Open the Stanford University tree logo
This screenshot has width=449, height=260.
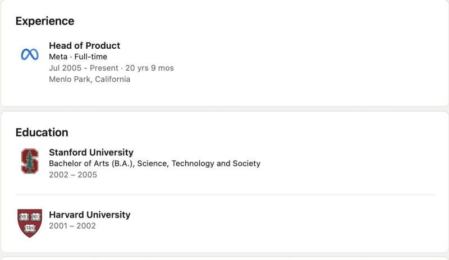pyautogui.click(x=30, y=161)
